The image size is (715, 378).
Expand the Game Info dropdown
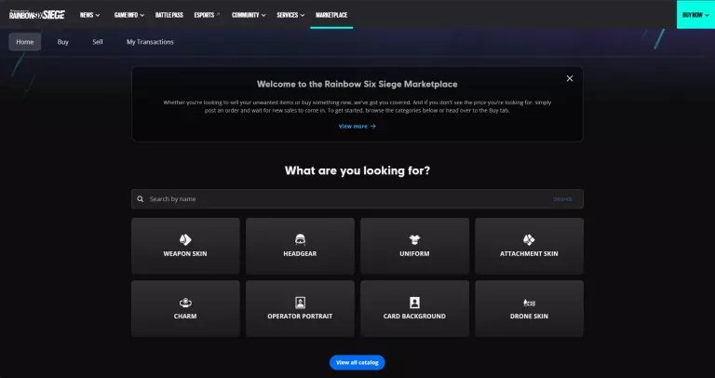pyautogui.click(x=129, y=15)
